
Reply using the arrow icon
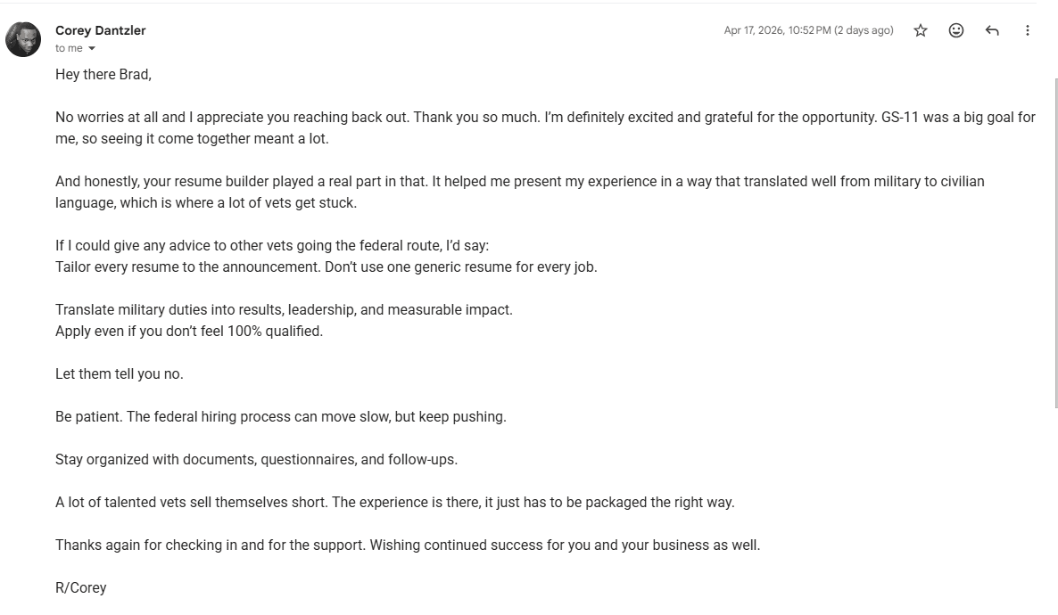(992, 30)
